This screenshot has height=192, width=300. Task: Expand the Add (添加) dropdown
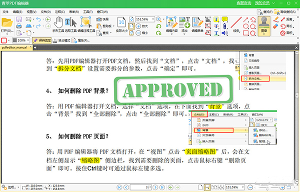(184, 34)
